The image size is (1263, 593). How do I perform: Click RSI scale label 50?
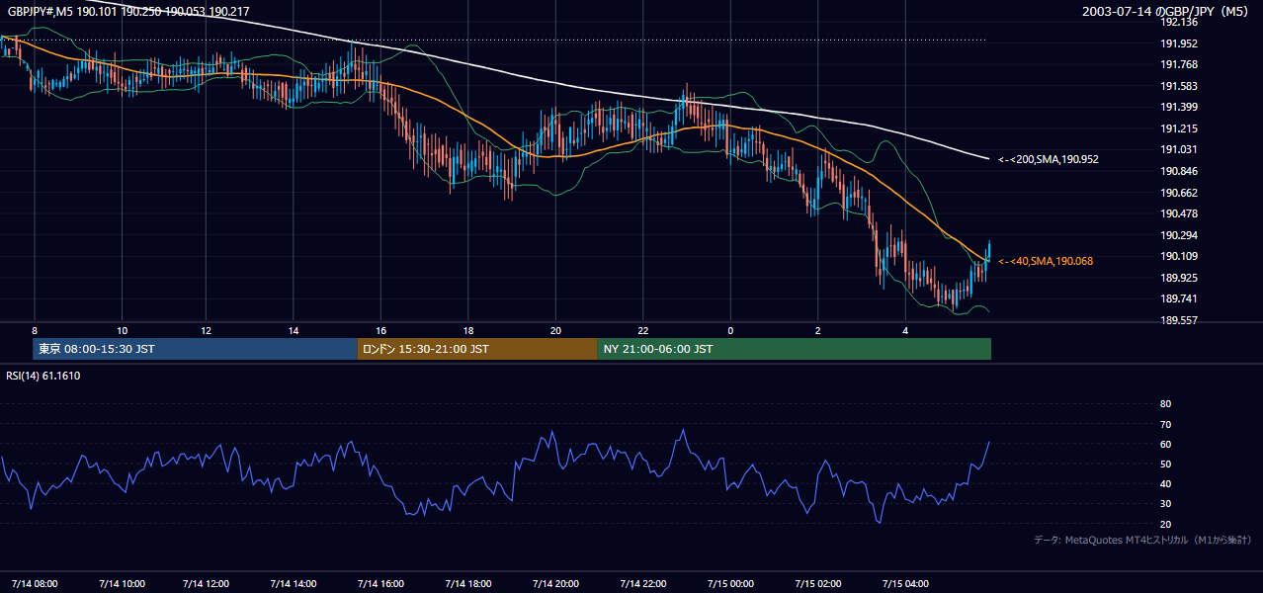click(1165, 464)
